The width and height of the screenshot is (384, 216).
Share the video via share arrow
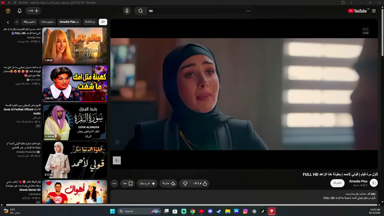169,184
